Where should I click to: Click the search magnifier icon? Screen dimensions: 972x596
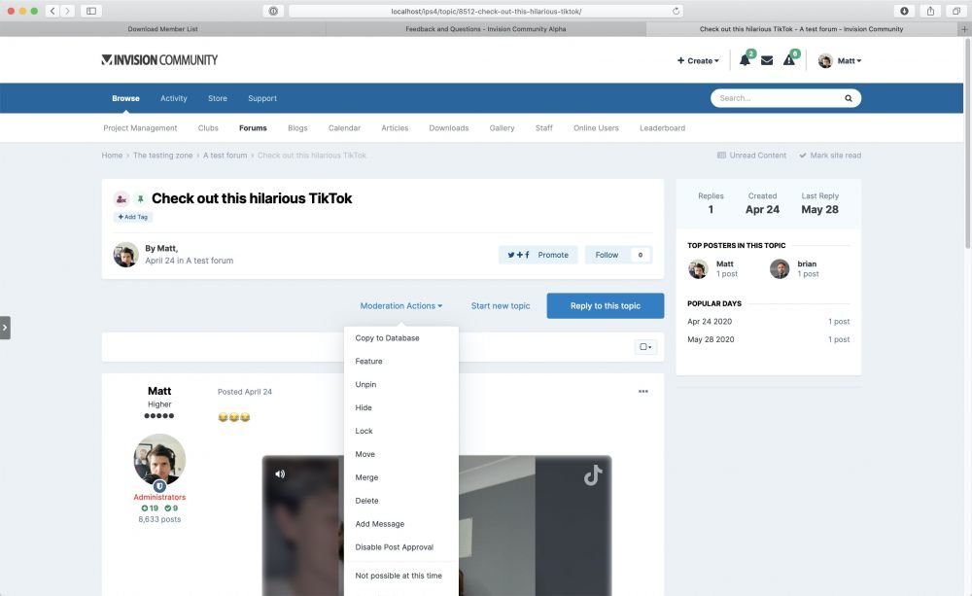[848, 98]
